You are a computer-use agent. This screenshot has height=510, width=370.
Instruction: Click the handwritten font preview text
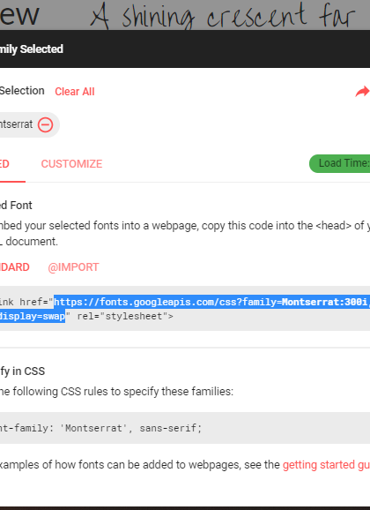[224, 16]
